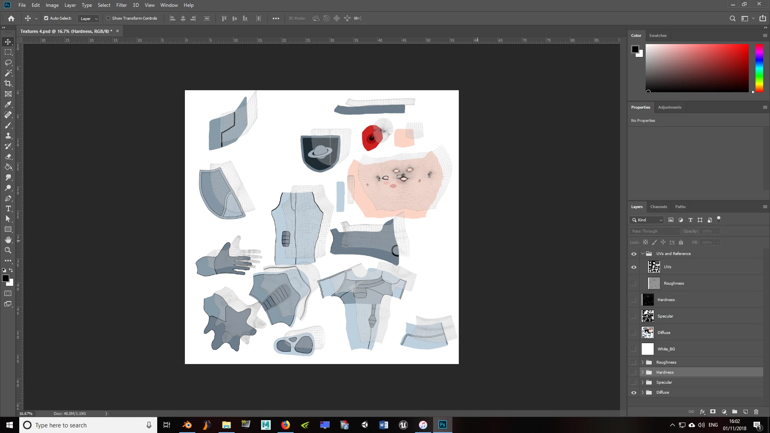Open the Filter menu

pyautogui.click(x=121, y=5)
